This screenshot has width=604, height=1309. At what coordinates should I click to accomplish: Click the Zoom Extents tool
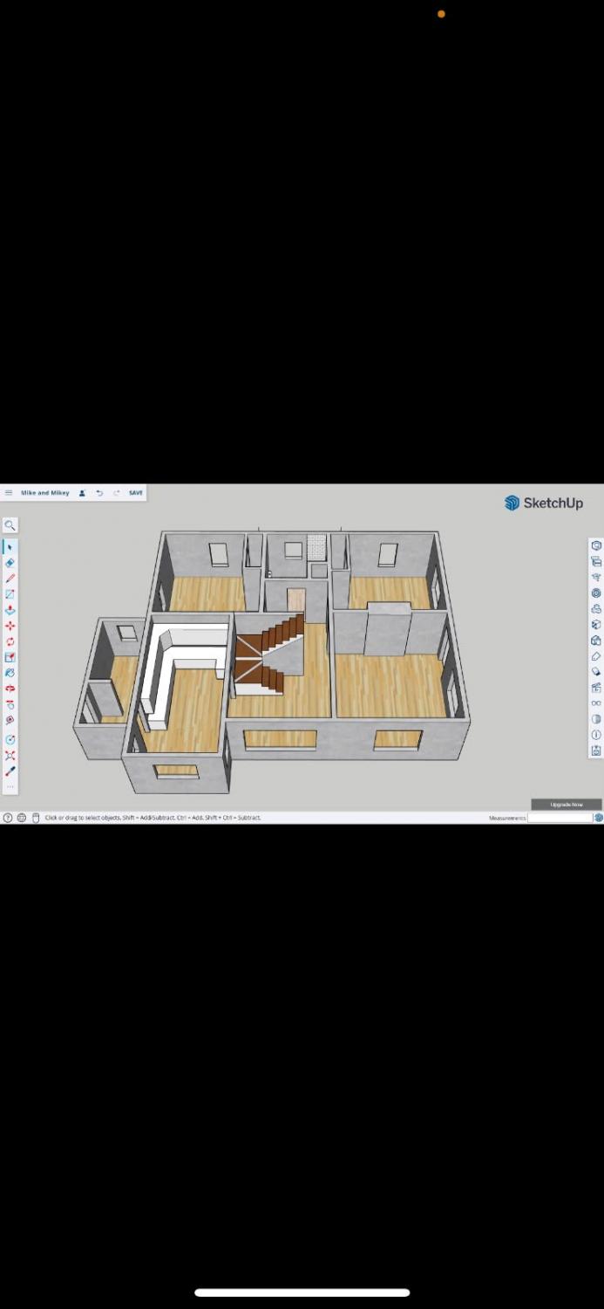click(10, 755)
